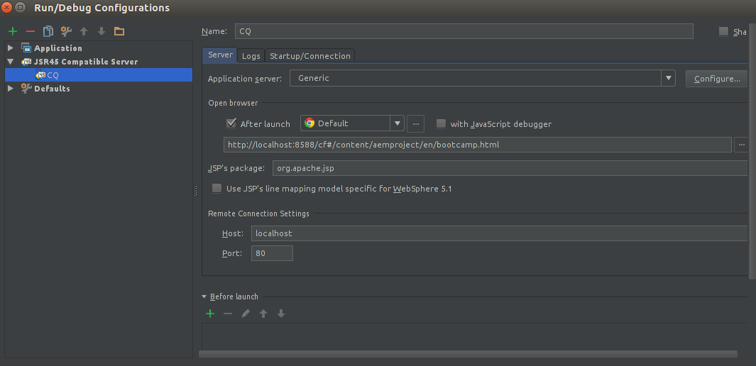This screenshot has height=366, width=756.
Task: Expand the Application tree node
Action: [11, 48]
